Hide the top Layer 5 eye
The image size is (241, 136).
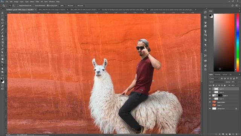tap(210, 89)
